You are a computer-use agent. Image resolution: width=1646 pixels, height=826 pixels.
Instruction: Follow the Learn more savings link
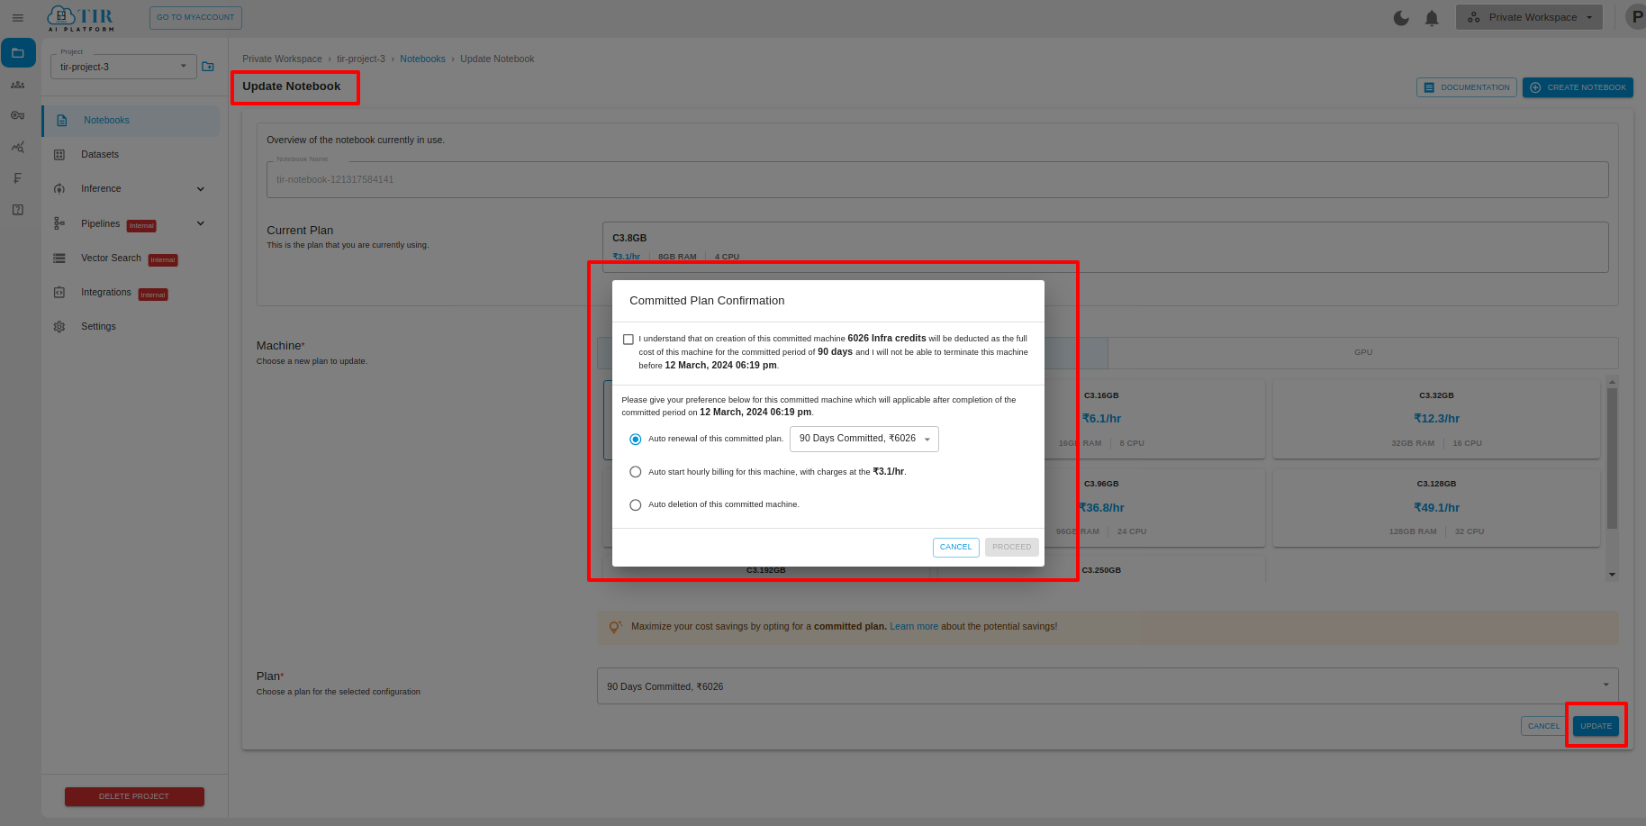point(914,627)
